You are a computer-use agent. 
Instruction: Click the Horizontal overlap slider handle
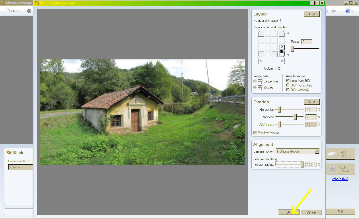(279, 109)
